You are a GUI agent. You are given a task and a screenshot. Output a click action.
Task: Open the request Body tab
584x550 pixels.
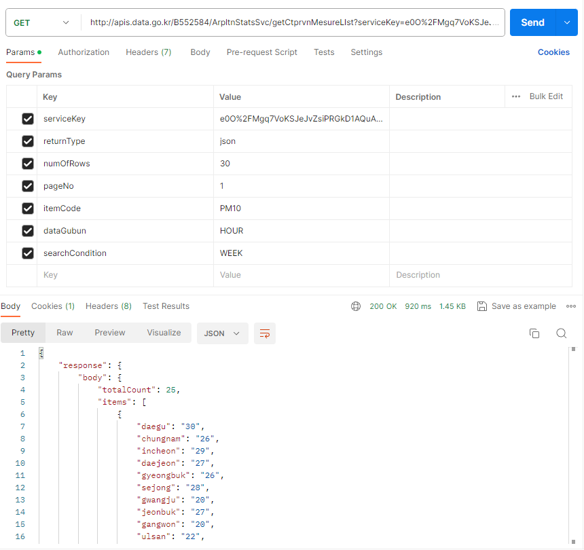[200, 52]
